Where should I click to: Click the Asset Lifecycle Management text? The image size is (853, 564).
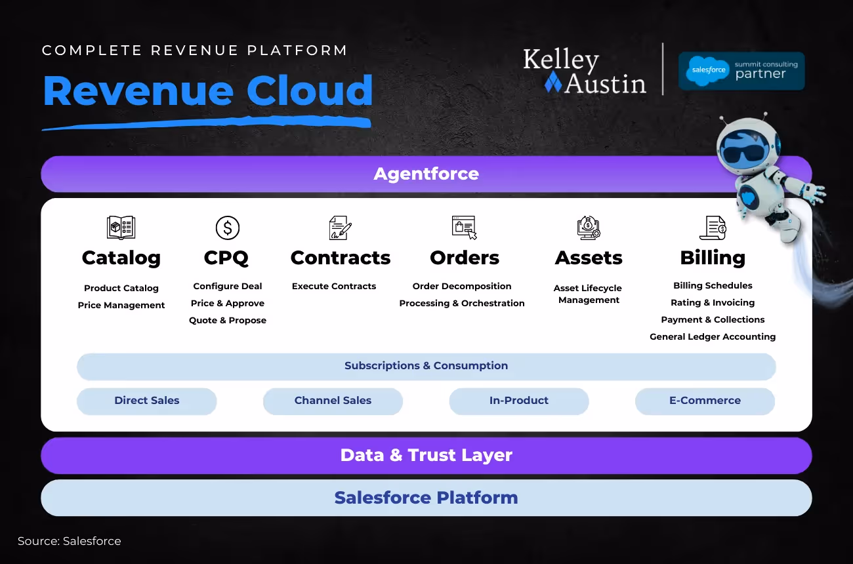pos(589,294)
